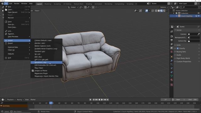Open the Keying menu in timeline
Screen dimensions: 201x113
coord(20,100)
